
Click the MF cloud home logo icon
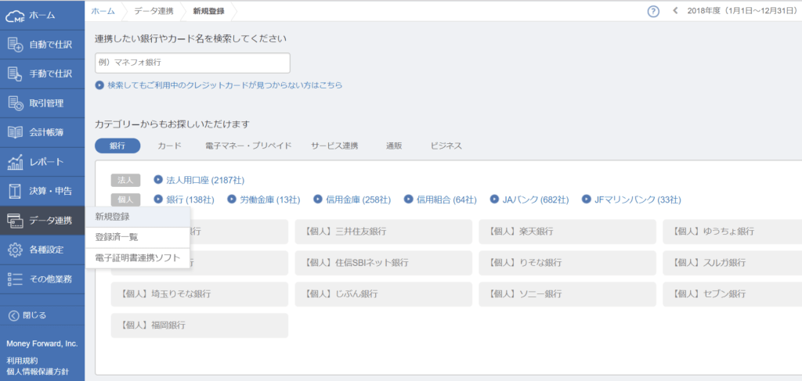(x=16, y=16)
